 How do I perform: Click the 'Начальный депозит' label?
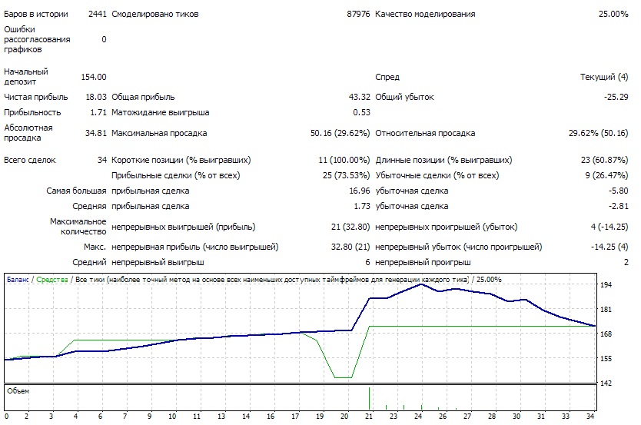tap(26, 76)
